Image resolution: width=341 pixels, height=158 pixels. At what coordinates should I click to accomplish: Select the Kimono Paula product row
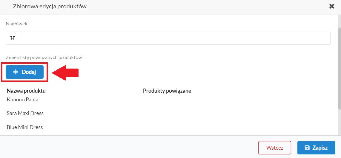click(x=23, y=100)
